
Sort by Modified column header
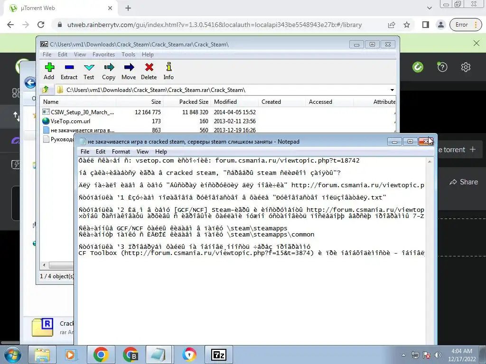pos(234,102)
